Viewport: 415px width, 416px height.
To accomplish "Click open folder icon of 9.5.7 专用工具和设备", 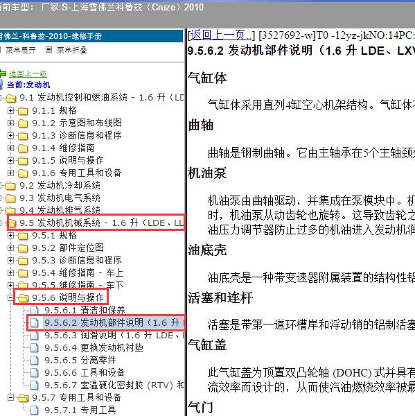I will pos(24,398).
